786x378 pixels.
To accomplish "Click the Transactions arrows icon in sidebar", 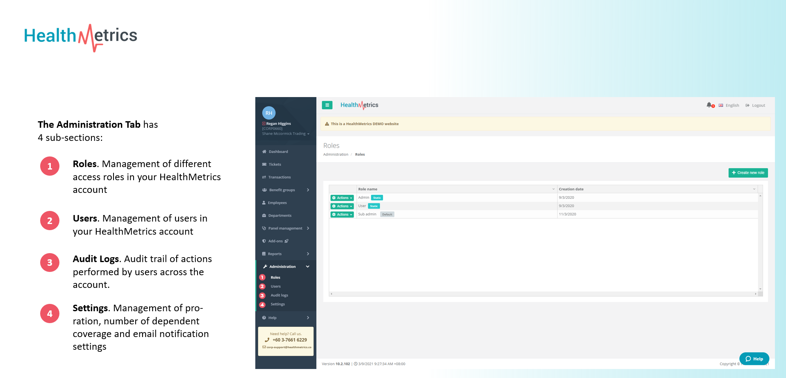I will coord(264,177).
